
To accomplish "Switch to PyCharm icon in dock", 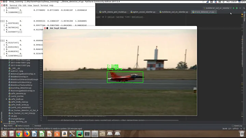I will tap(80, 134).
